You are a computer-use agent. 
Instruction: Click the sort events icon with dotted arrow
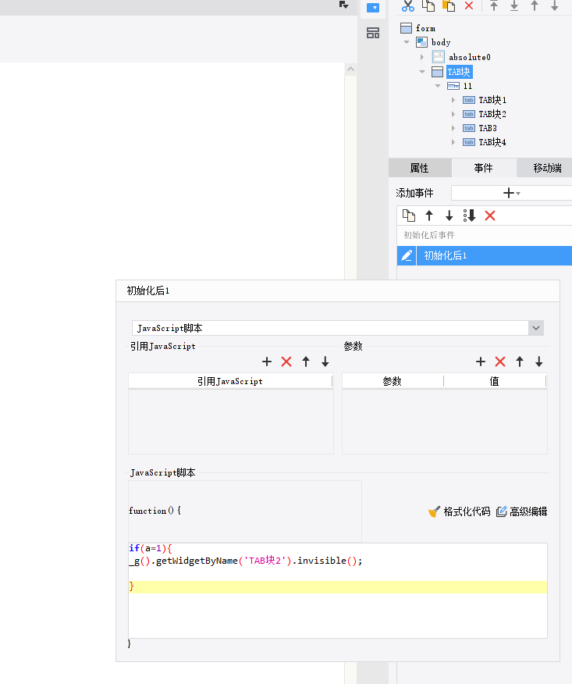(469, 216)
